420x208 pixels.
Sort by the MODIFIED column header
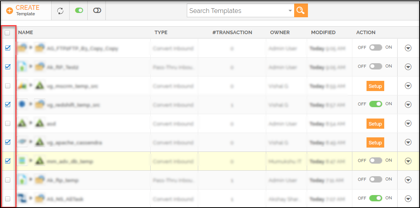point(323,32)
